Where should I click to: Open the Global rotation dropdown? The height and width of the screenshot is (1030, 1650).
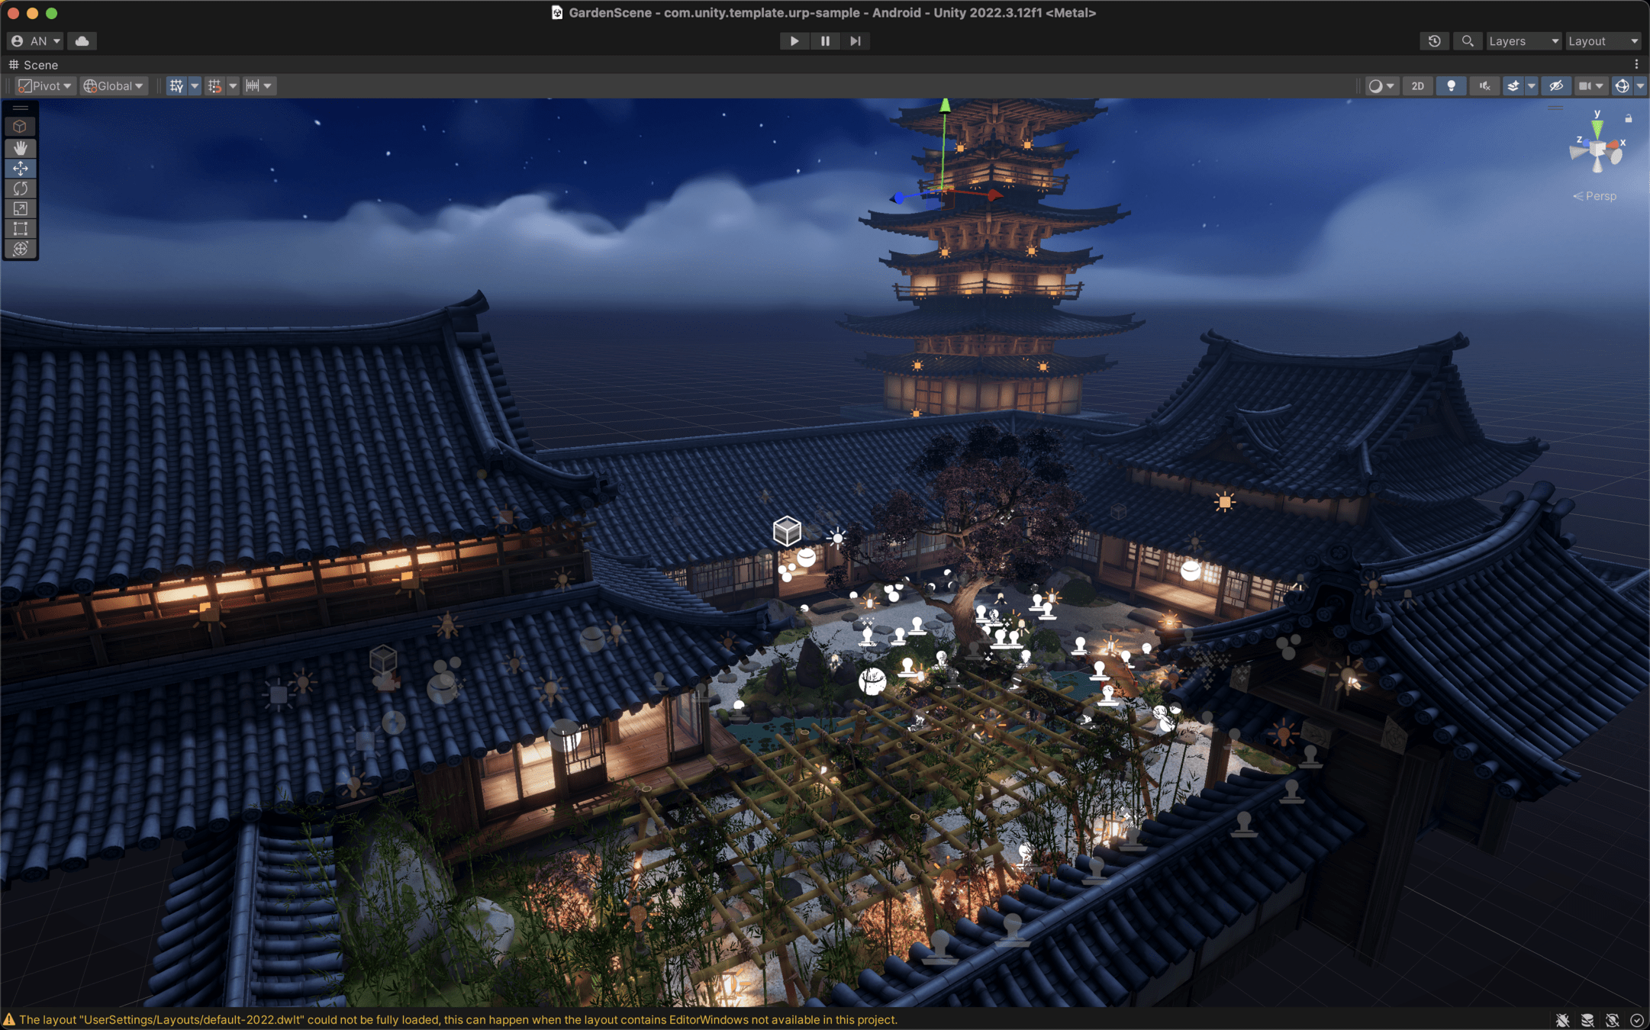pos(114,86)
